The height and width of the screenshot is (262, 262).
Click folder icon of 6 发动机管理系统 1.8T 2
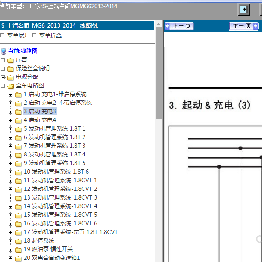click(x=18, y=138)
